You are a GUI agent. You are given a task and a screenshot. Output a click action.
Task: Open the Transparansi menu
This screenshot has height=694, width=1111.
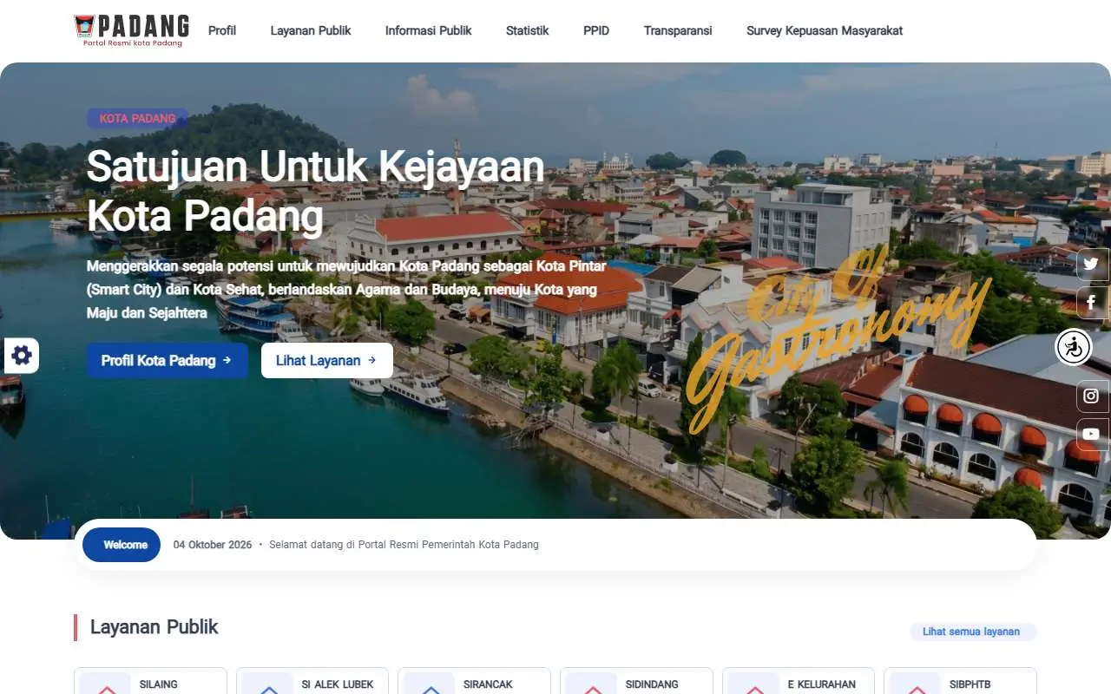[x=678, y=30]
